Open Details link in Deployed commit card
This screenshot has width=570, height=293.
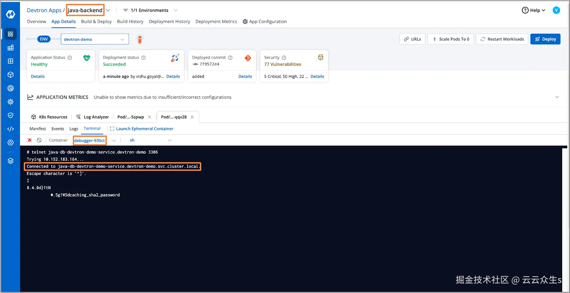(x=245, y=76)
